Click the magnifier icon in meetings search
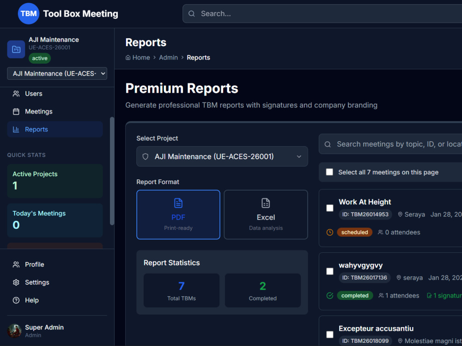Screen dimensions: 462x346 [328, 144]
